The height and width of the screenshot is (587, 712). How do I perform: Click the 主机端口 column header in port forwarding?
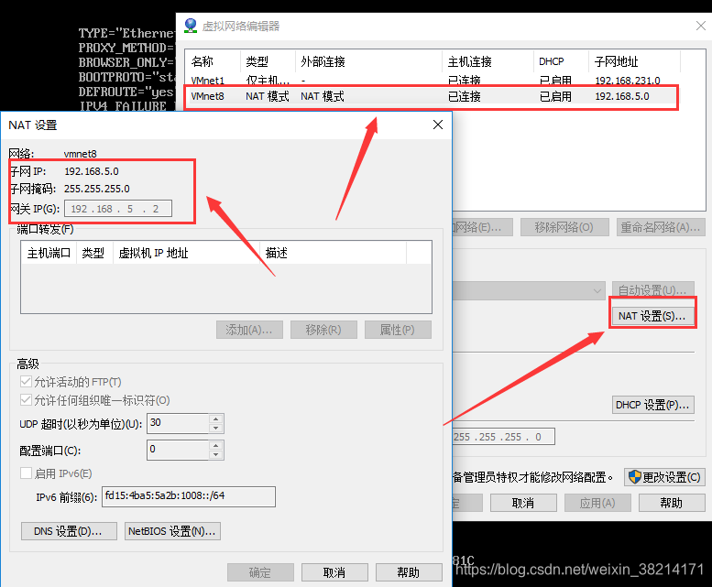pos(49,253)
